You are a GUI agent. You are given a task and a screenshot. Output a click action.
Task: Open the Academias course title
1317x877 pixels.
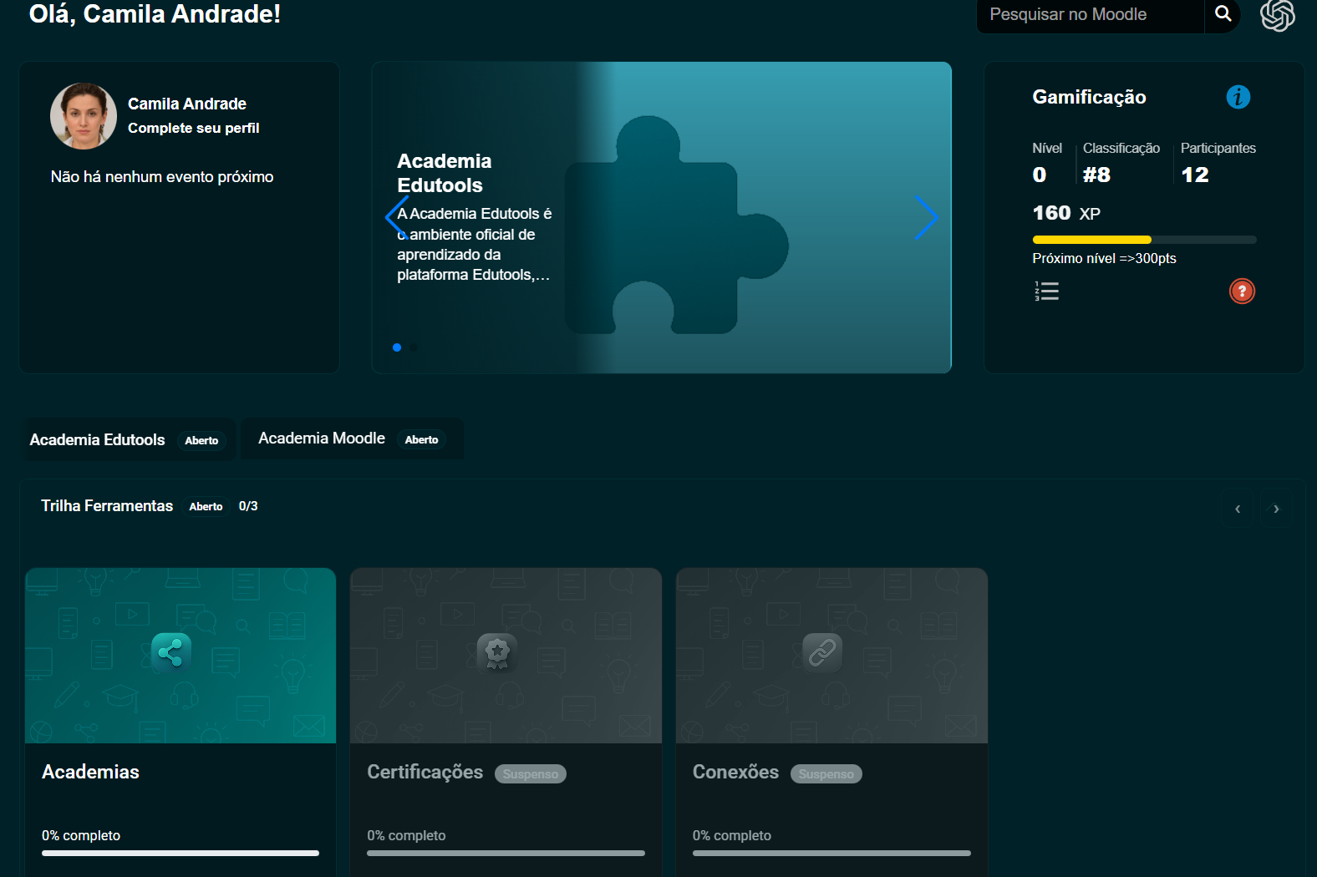pyautogui.click(x=90, y=772)
